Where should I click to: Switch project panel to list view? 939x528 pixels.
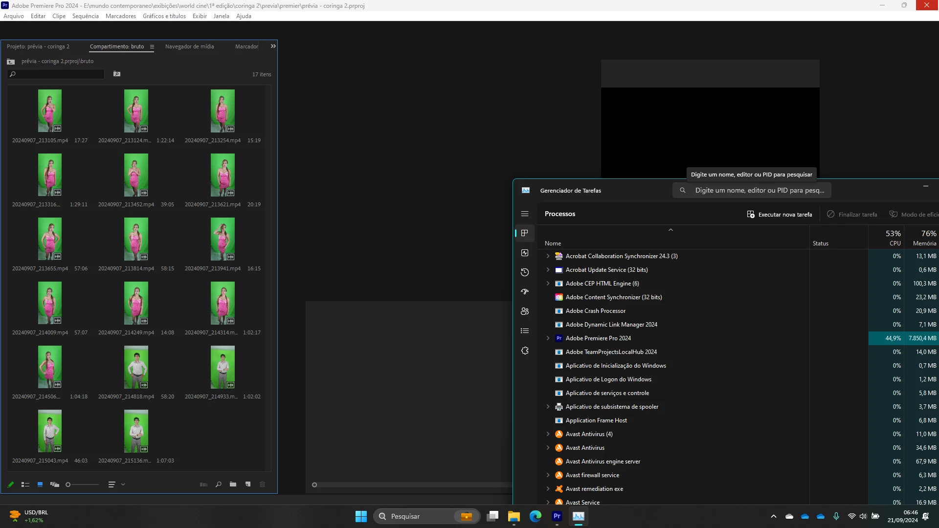(25, 484)
